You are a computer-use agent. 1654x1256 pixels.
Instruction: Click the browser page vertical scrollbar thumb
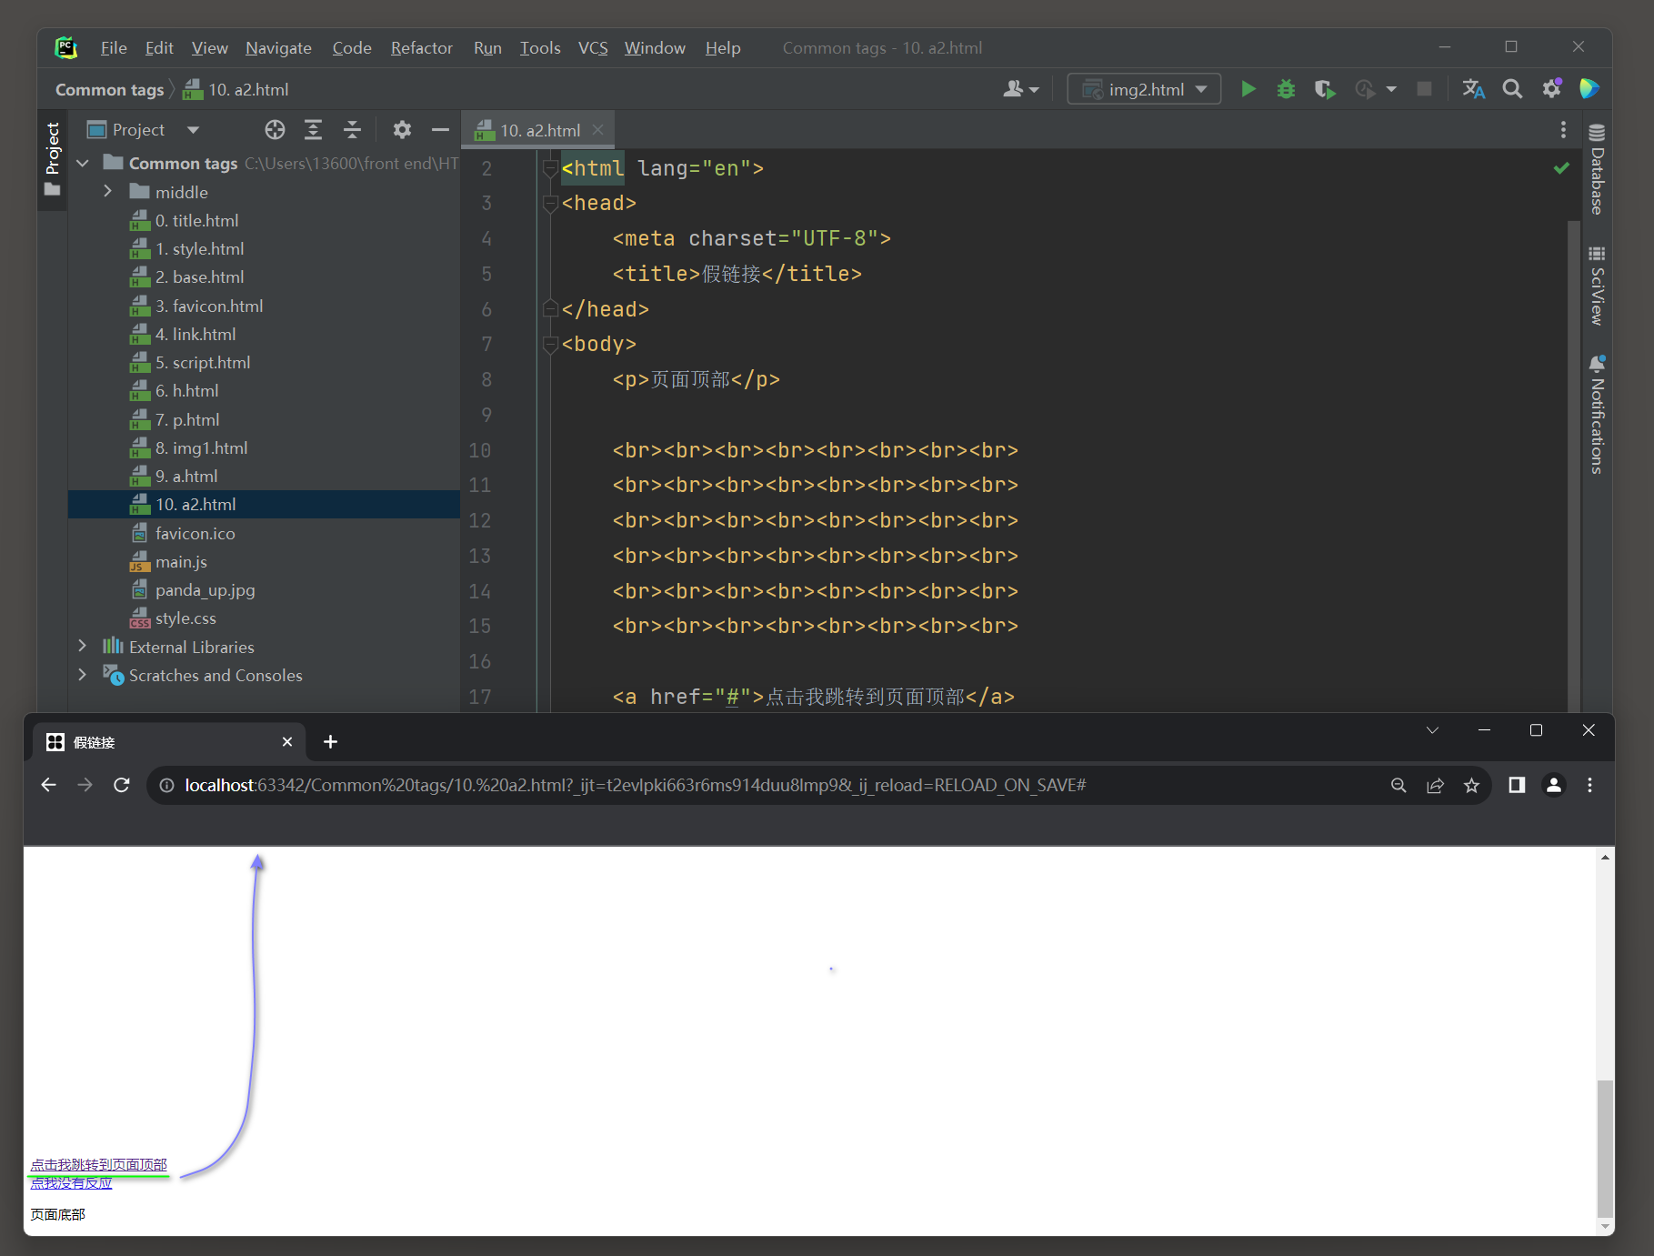click(x=1606, y=1148)
